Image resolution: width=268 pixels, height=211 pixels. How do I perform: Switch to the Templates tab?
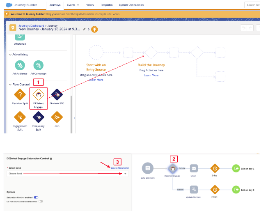pyautogui.click(x=106, y=5)
